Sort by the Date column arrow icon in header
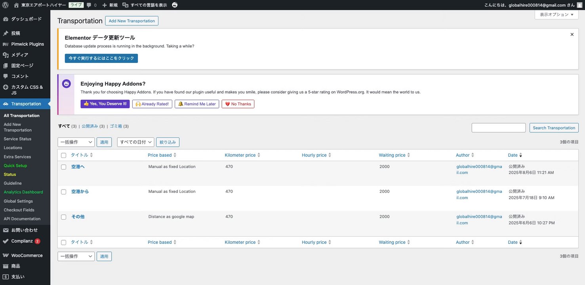 click(x=520, y=155)
